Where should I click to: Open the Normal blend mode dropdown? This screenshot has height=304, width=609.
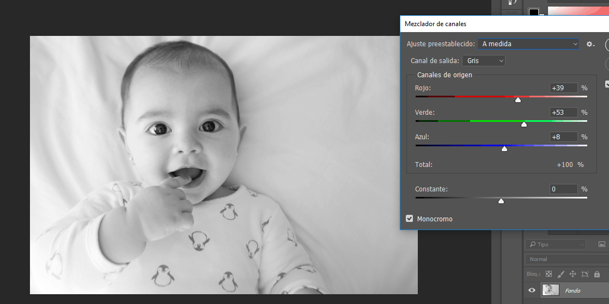click(x=567, y=259)
